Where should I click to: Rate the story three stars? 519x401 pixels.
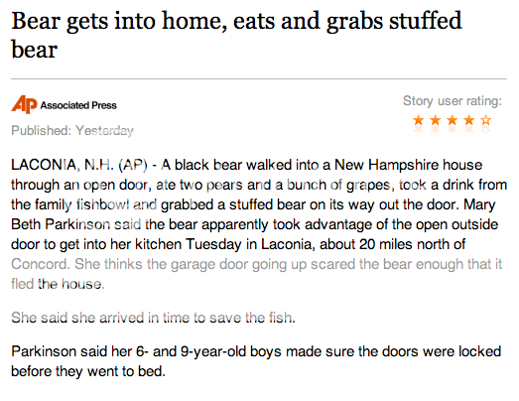click(453, 120)
